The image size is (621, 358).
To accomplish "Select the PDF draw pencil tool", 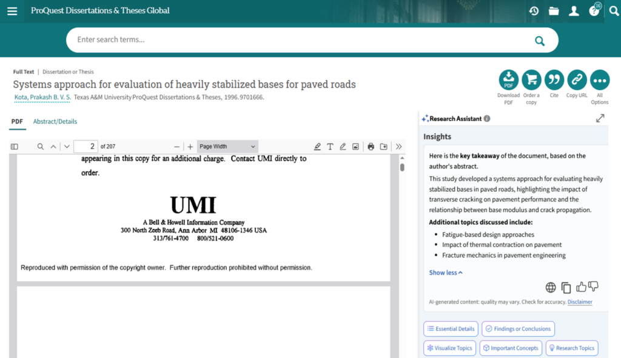I will [x=343, y=147].
